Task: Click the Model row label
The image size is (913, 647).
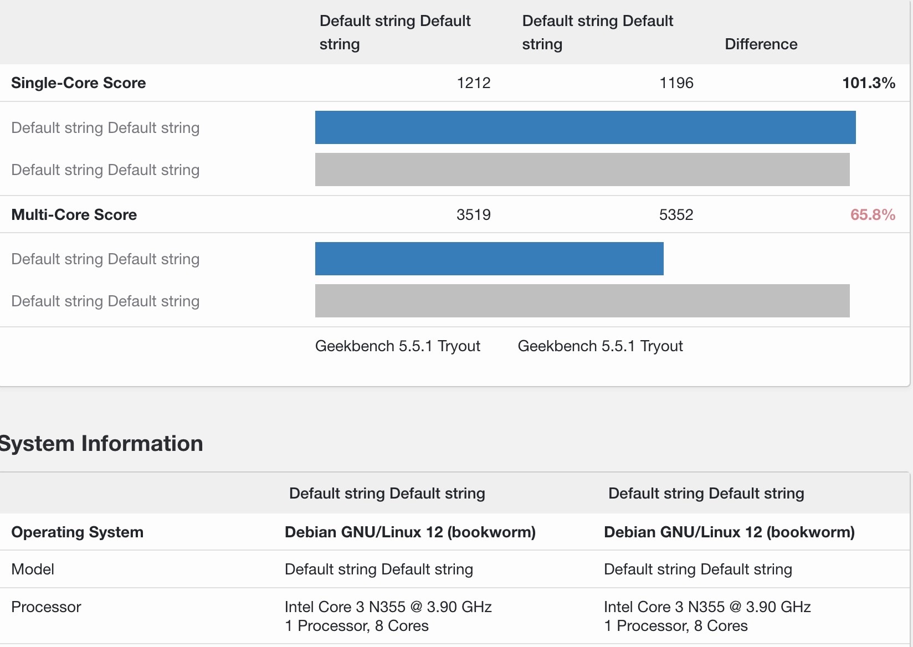Action: [33, 569]
